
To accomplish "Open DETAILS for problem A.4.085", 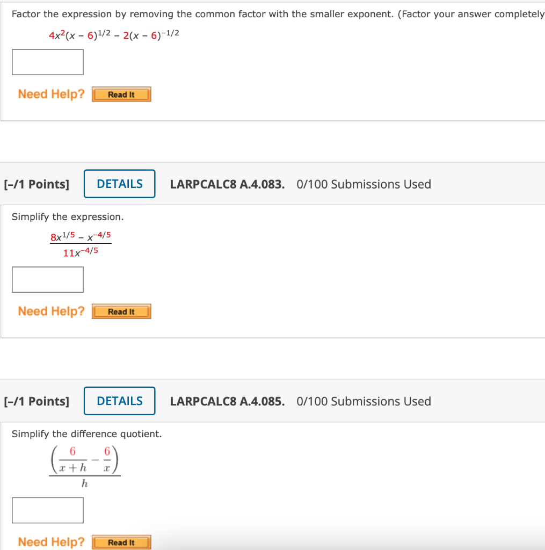I will (x=119, y=401).
